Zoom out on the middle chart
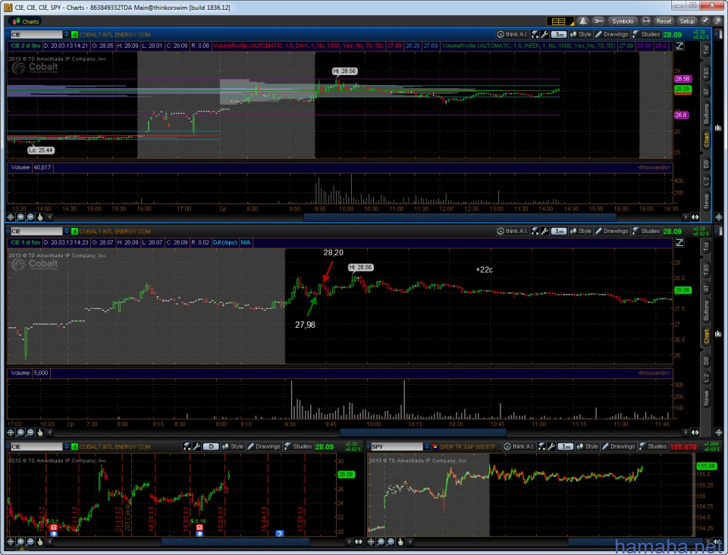The image size is (728, 555). point(30,432)
